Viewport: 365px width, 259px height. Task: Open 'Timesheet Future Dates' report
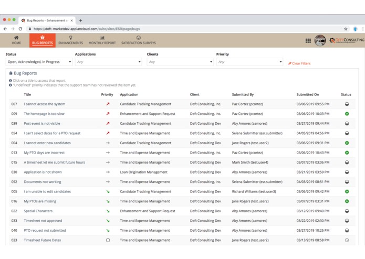click(x=43, y=240)
